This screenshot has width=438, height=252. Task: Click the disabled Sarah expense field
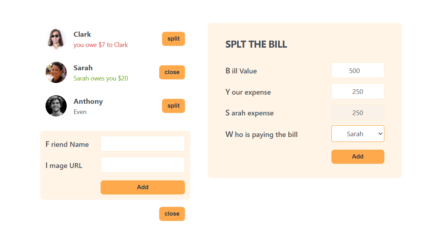tap(358, 113)
